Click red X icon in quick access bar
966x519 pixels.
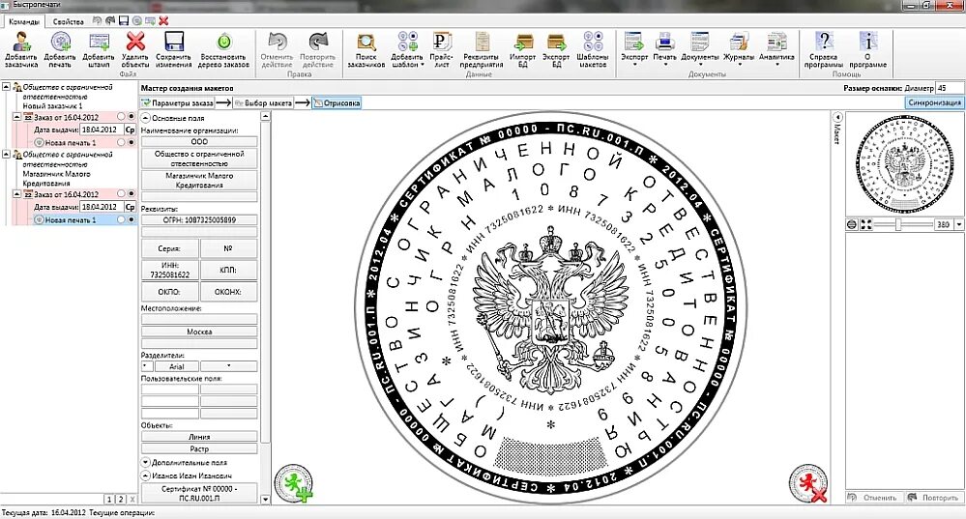click(163, 21)
